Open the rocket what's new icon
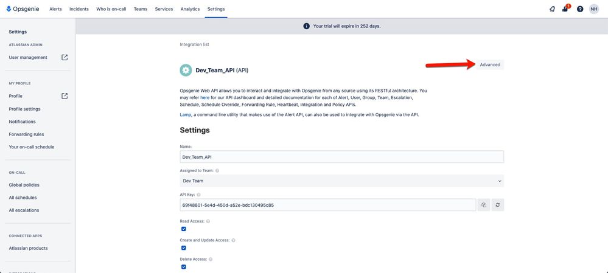 (x=552, y=9)
